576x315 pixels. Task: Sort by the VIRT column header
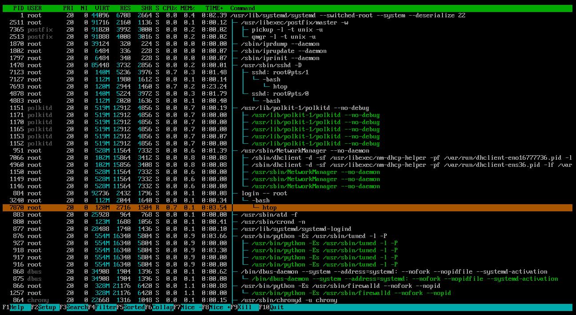pyautogui.click(x=102, y=8)
